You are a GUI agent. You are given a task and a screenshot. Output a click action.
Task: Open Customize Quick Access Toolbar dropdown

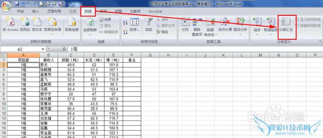[69, 4]
